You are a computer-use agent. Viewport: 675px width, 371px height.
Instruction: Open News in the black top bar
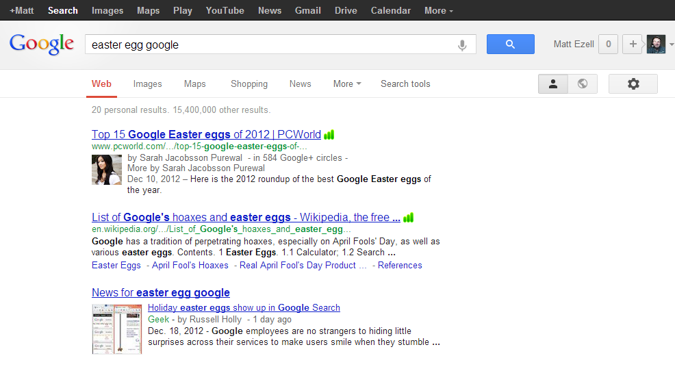(270, 10)
